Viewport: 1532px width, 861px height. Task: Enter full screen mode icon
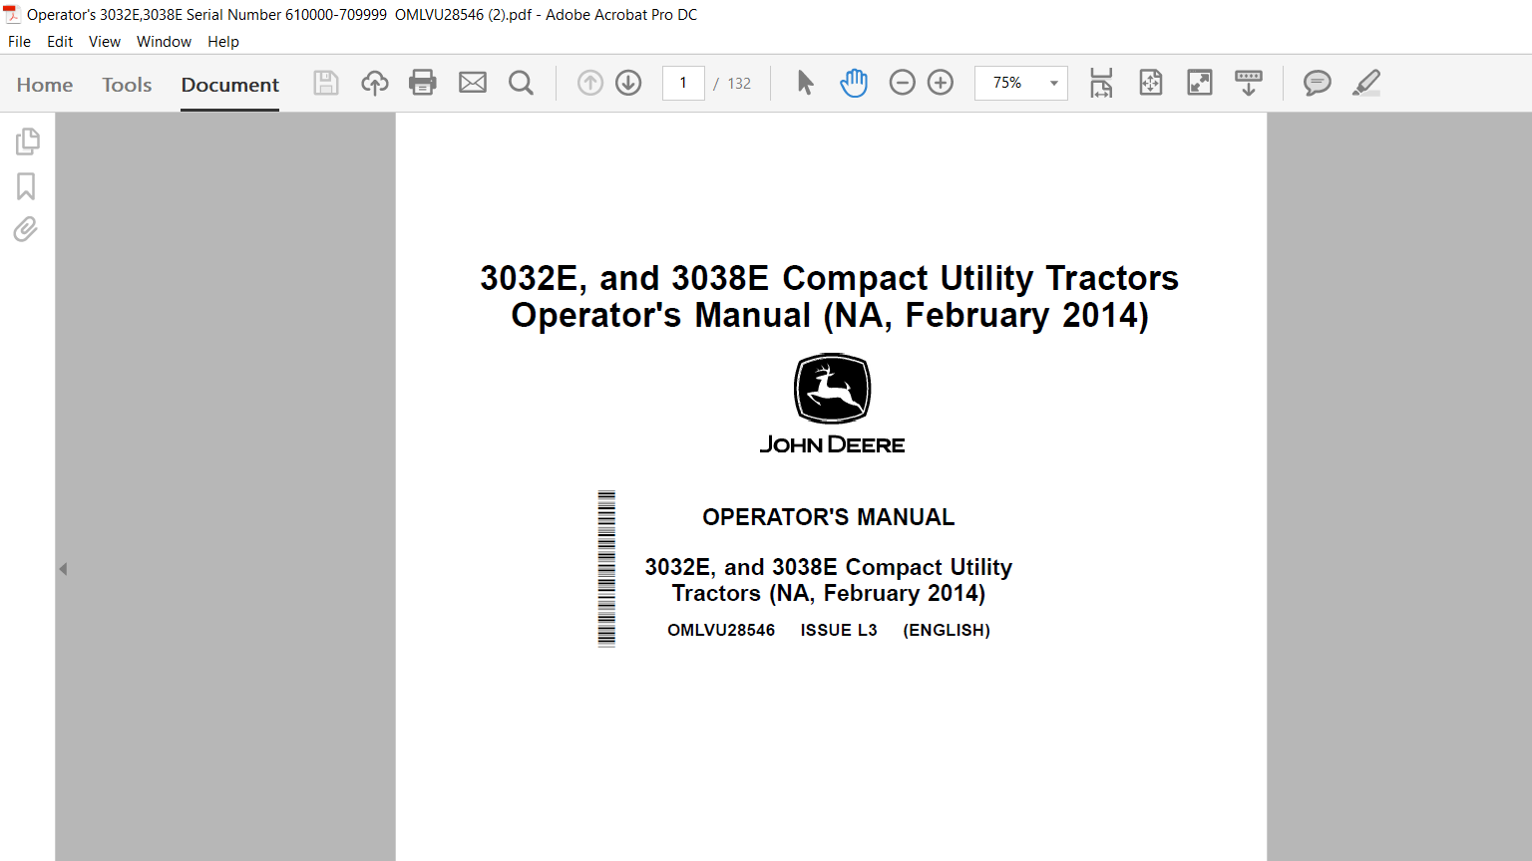pyautogui.click(x=1200, y=83)
